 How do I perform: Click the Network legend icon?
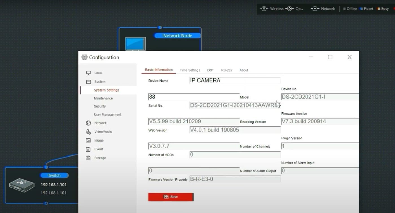pyautogui.click(x=315, y=8)
